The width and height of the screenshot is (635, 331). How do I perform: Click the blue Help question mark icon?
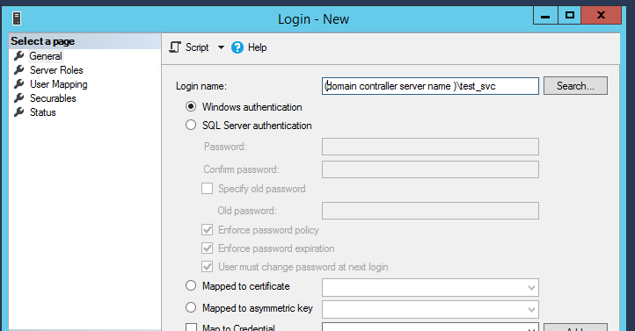click(237, 47)
